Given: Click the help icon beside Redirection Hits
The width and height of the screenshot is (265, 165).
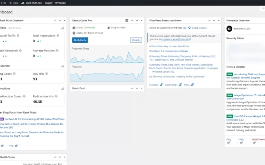Looking at the screenshot, I should pos(56,96).
